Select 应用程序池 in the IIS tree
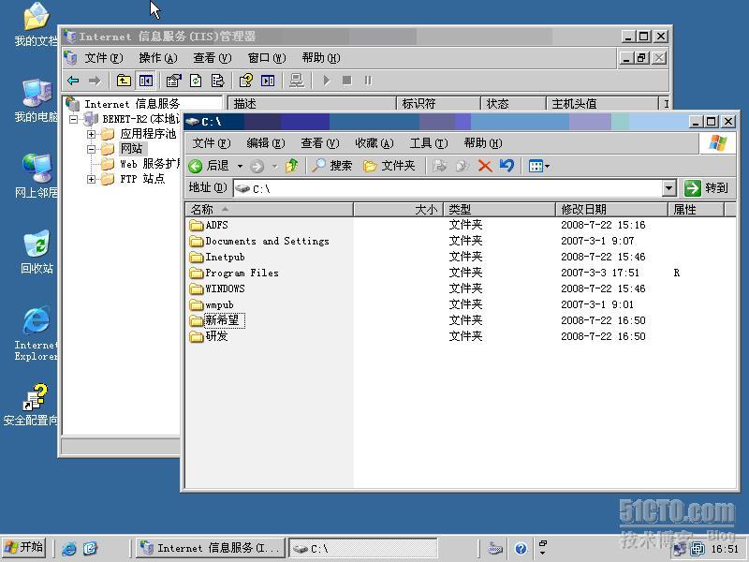Viewport: 749px width, 562px height. click(148, 134)
